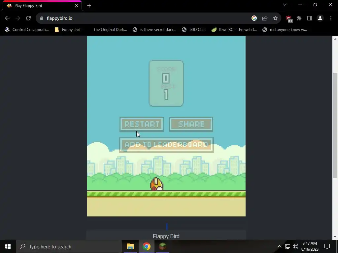The height and width of the screenshot is (253, 338).
Task: Open File Explorer from taskbar
Action: tap(130, 246)
